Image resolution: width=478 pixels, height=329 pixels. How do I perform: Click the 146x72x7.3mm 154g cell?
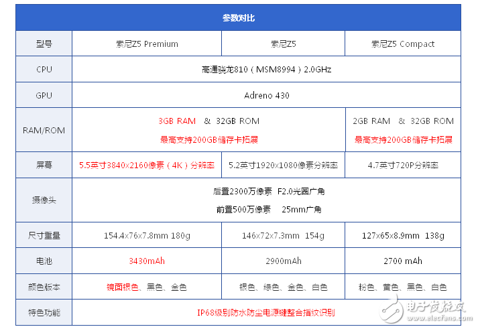[x=283, y=235]
